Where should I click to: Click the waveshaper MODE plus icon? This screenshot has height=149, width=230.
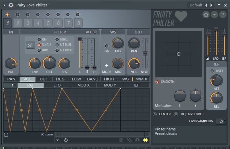107,66
